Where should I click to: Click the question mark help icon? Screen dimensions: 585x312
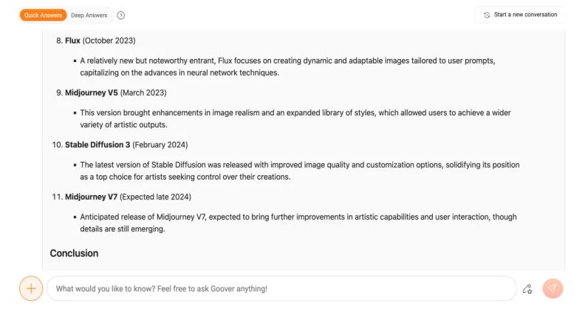pyautogui.click(x=121, y=16)
